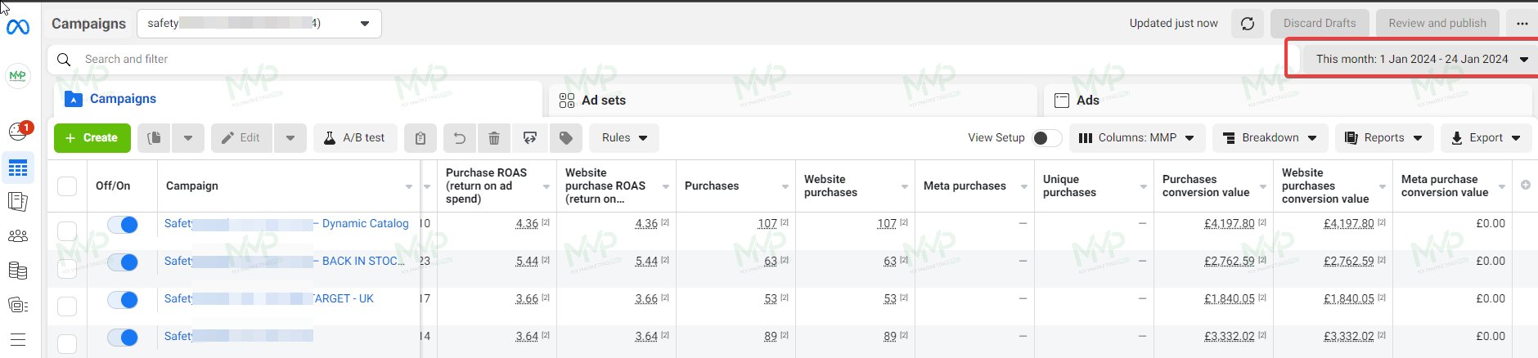Click the £4,197.80 Purchases conversion value cell
Viewport: 1538px width, 358px height.
1229,223
